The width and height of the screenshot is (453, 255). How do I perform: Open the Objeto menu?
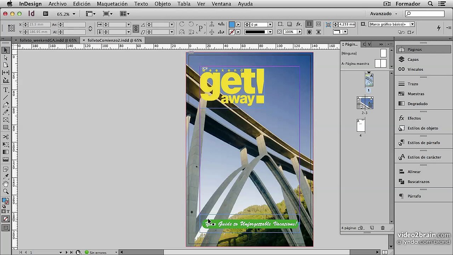click(162, 4)
